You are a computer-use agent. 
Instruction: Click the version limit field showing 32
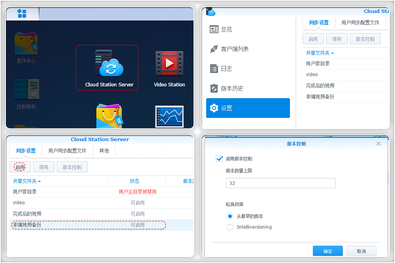pyautogui.click(x=280, y=183)
